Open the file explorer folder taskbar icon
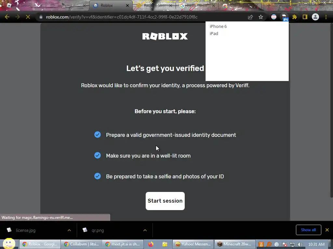333x249 pixels. click(x=165, y=244)
